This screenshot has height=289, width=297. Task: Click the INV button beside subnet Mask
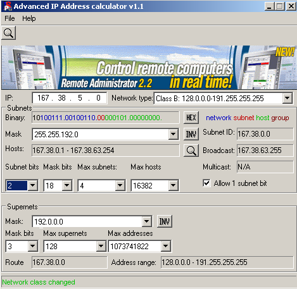191,134
